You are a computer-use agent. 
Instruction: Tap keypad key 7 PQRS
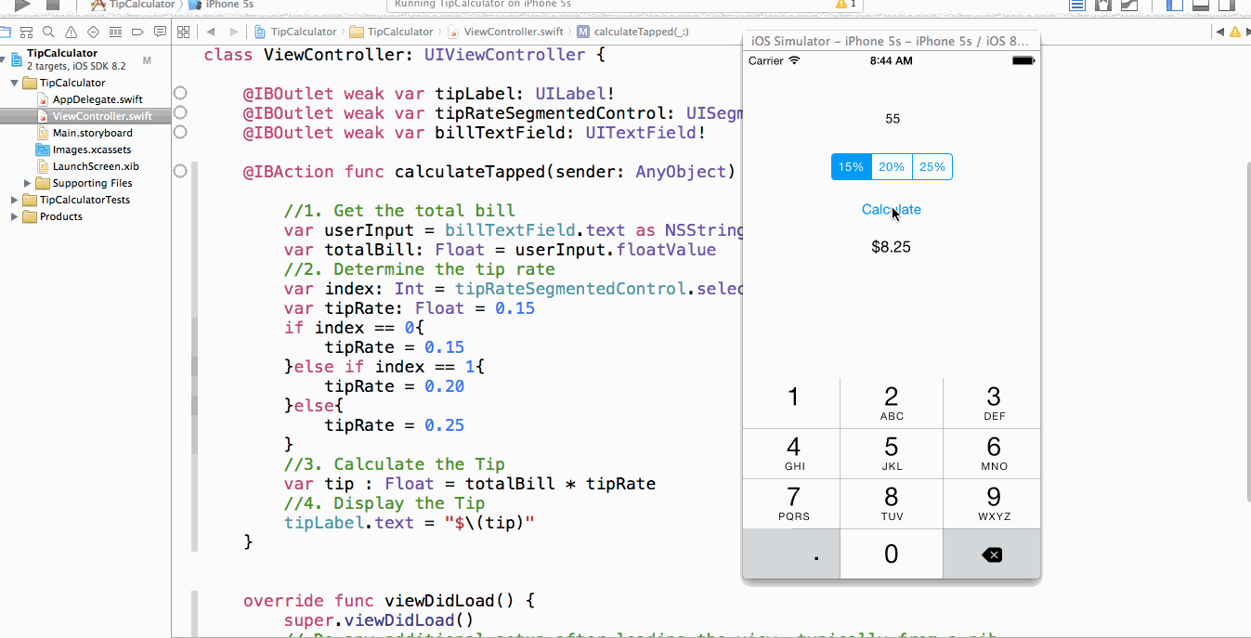coord(792,503)
